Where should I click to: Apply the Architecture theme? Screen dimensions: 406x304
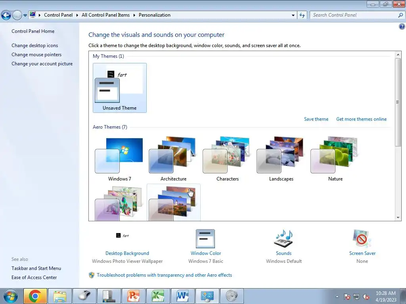[174, 159]
